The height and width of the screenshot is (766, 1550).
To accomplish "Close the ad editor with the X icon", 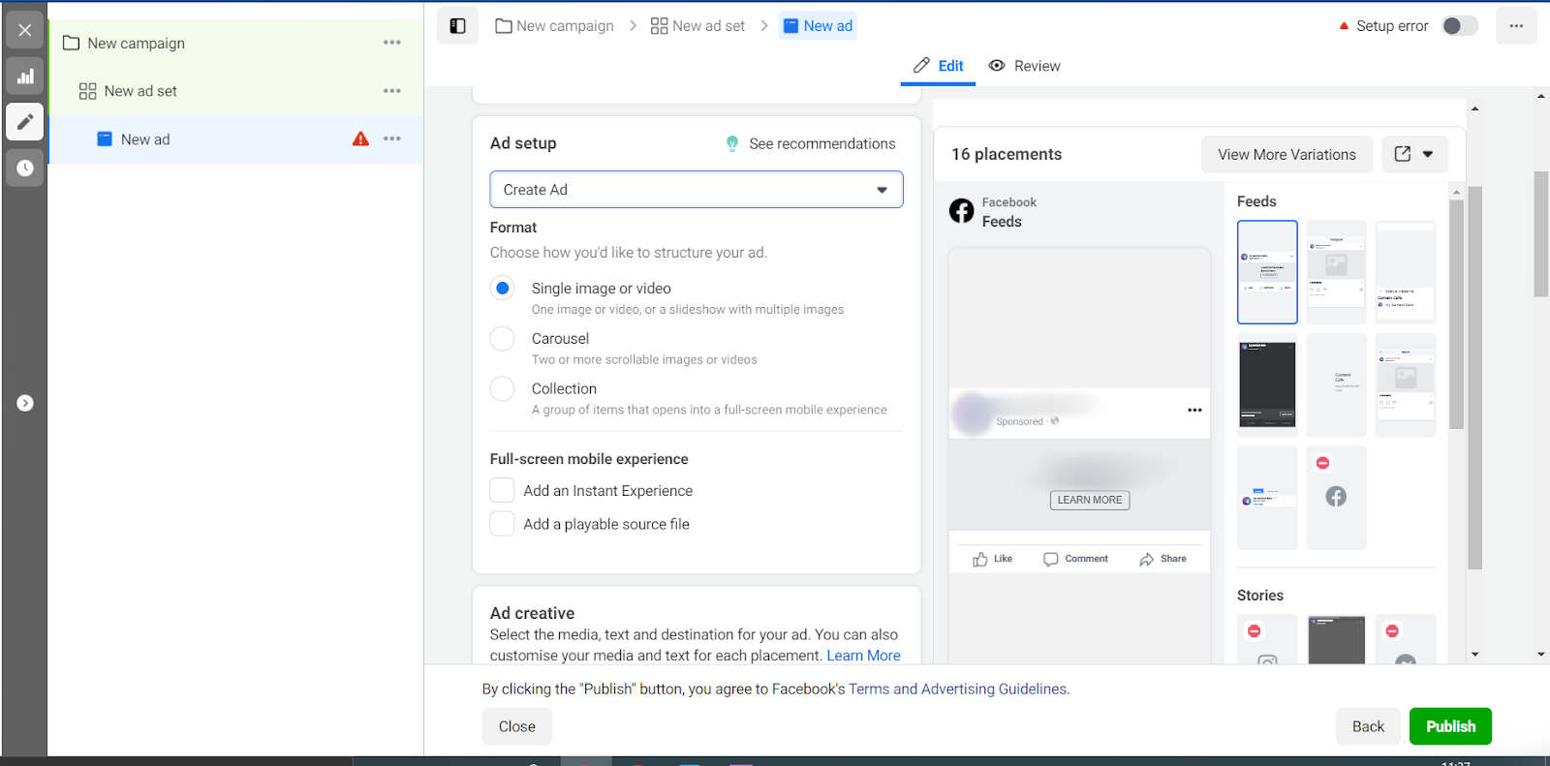I will [x=25, y=30].
